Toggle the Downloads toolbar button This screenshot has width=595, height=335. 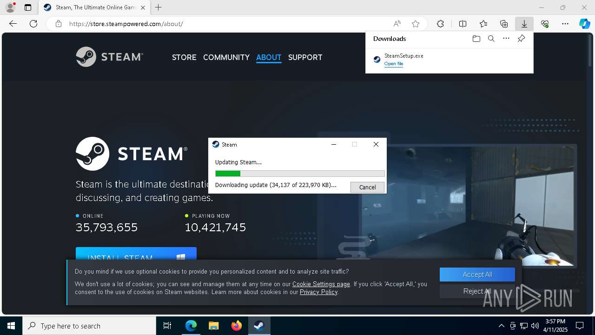[x=524, y=24]
